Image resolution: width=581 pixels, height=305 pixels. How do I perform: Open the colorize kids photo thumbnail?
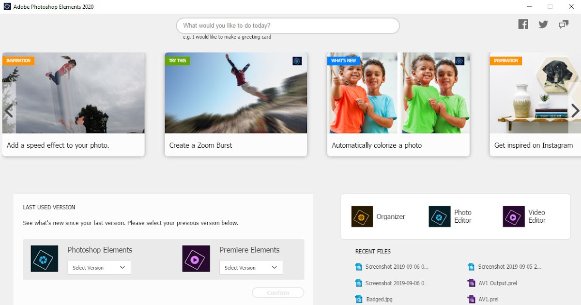coord(398,93)
